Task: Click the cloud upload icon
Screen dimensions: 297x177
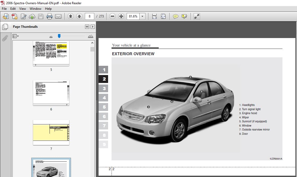Action: [x=32, y=16]
